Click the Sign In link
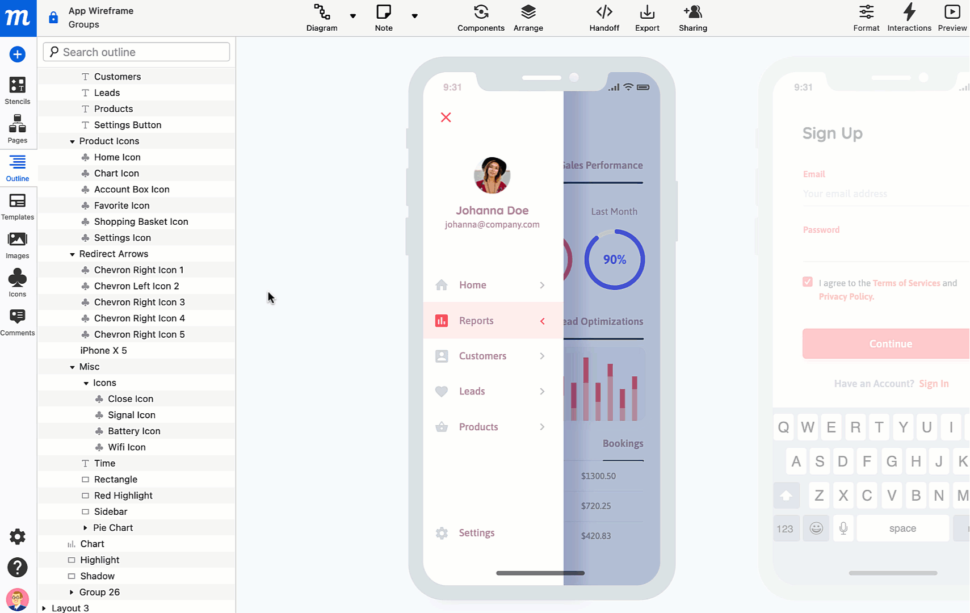970x613 pixels. [x=934, y=383]
